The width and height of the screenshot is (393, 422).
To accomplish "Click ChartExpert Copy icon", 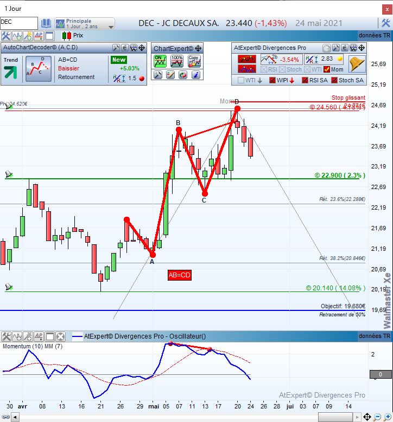I will pos(194,61).
